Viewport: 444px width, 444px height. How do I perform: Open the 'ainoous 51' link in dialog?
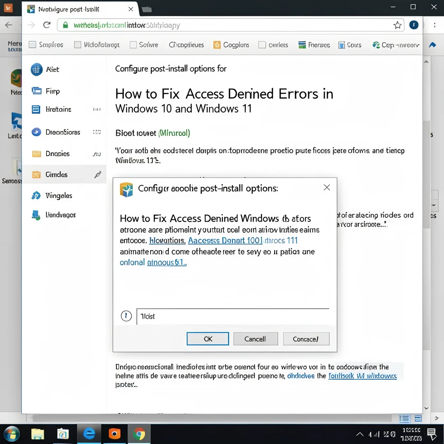pos(167,262)
